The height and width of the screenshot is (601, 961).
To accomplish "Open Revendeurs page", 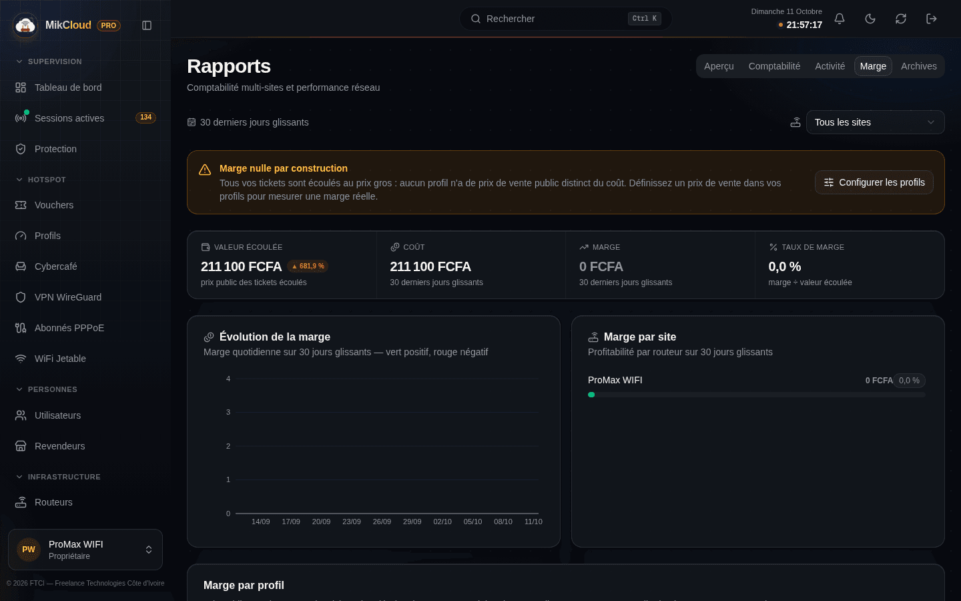I will point(85,446).
